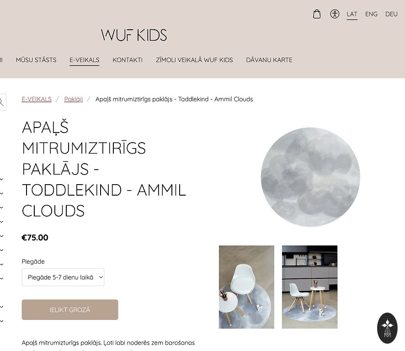Follow the E-VEIKALS breadcrumb link
The height and width of the screenshot is (351, 405).
pos(37,99)
